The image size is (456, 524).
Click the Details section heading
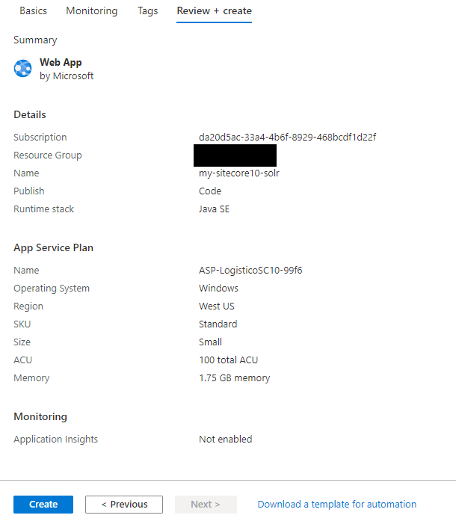tap(30, 115)
